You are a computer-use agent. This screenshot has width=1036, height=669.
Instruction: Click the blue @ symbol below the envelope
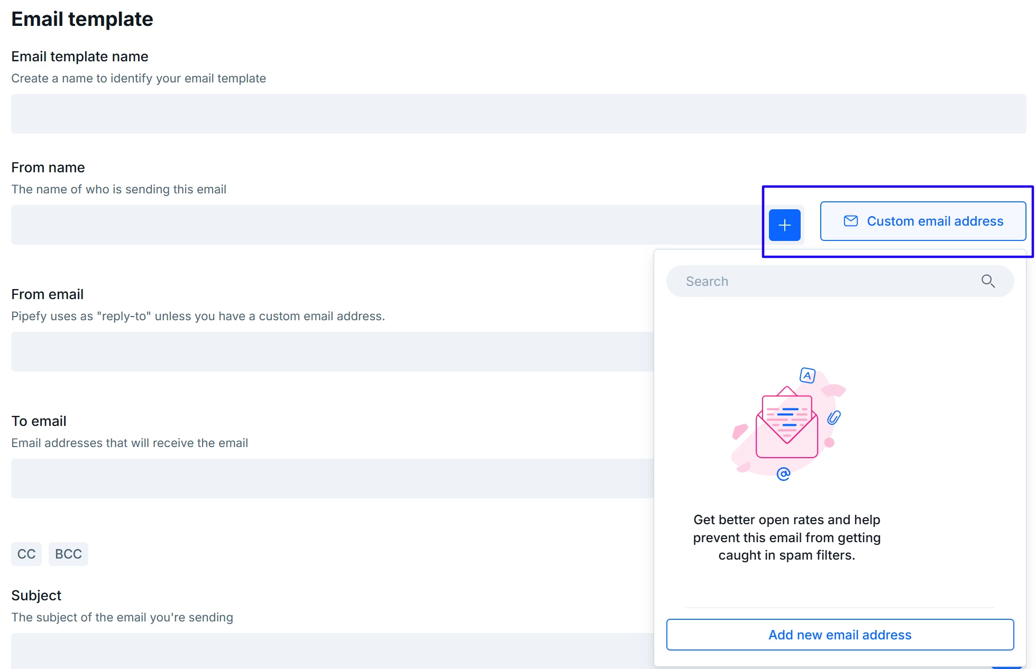[x=783, y=473]
